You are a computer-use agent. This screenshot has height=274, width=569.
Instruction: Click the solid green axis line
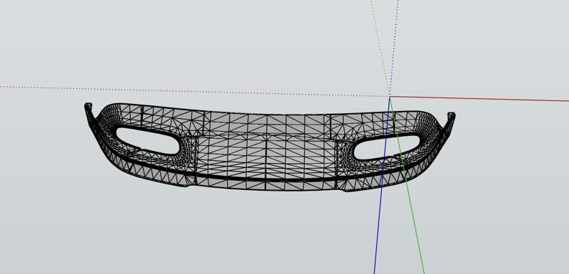[x=407, y=185]
